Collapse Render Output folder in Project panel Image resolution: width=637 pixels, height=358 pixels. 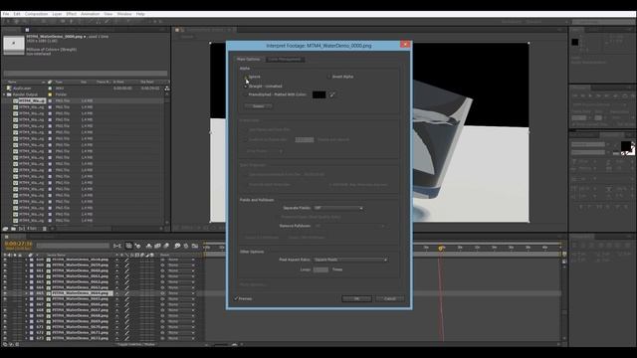pyautogui.click(x=4, y=94)
